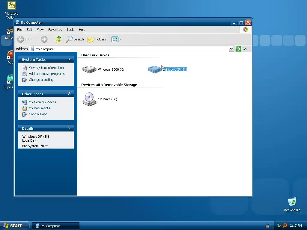This screenshot has width=307, height=230.
Task: Click the green Go button
Action: coord(241,49)
